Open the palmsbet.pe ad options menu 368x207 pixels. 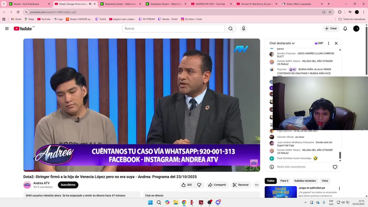click(x=339, y=189)
